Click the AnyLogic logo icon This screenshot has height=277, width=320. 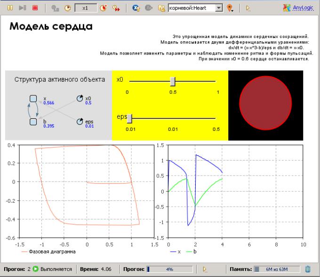(287, 8)
